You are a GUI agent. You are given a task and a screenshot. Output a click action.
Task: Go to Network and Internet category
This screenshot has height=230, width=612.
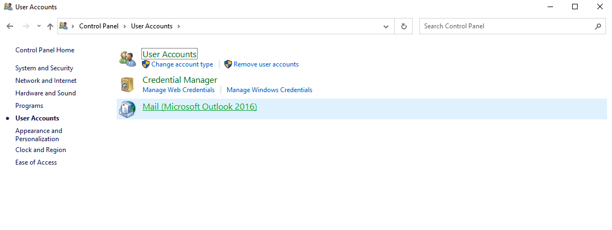click(x=46, y=81)
